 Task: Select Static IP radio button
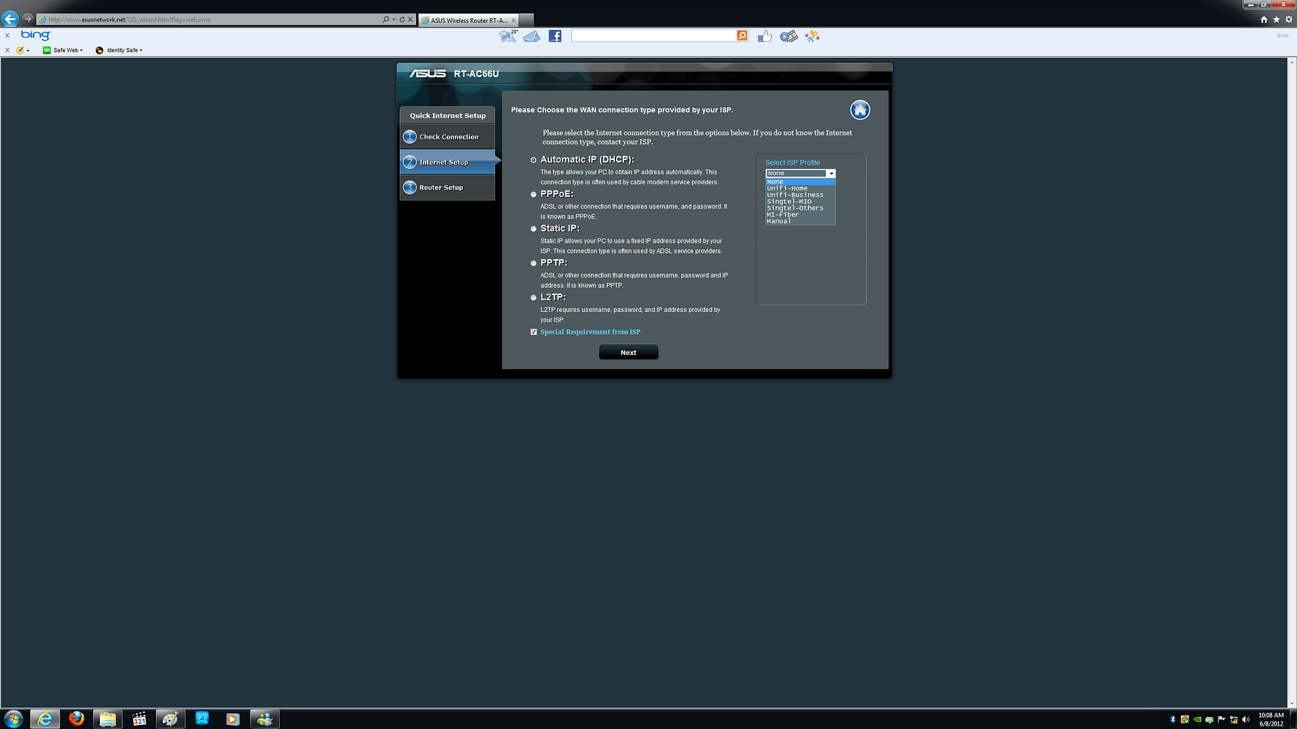(x=534, y=229)
